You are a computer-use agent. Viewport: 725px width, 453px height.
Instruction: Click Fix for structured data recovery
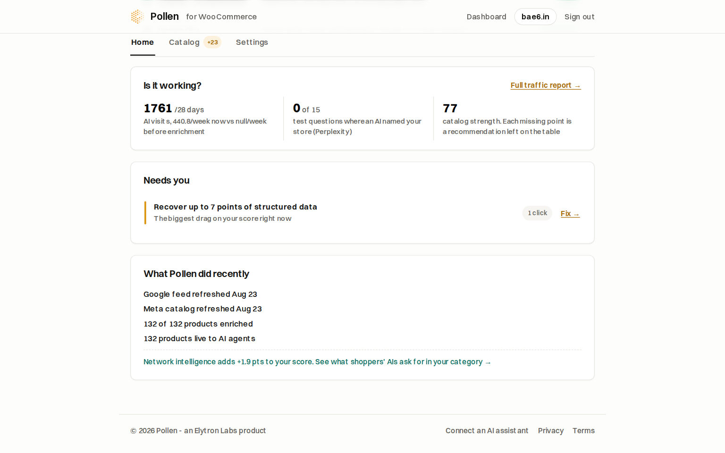570,213
